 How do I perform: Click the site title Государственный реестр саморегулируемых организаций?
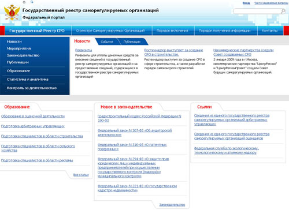coord(91,10)
